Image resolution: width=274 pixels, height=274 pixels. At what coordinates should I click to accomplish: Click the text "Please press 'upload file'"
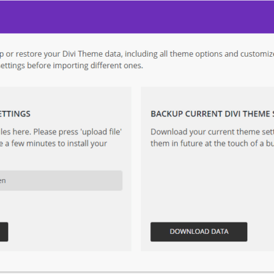pyautogui.click(x=78, y=132)
